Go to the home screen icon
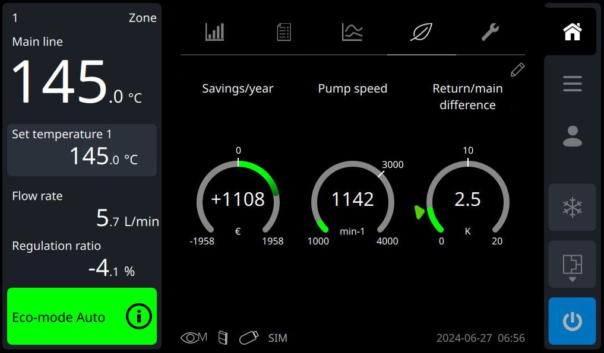 click(x=573, y=31)
